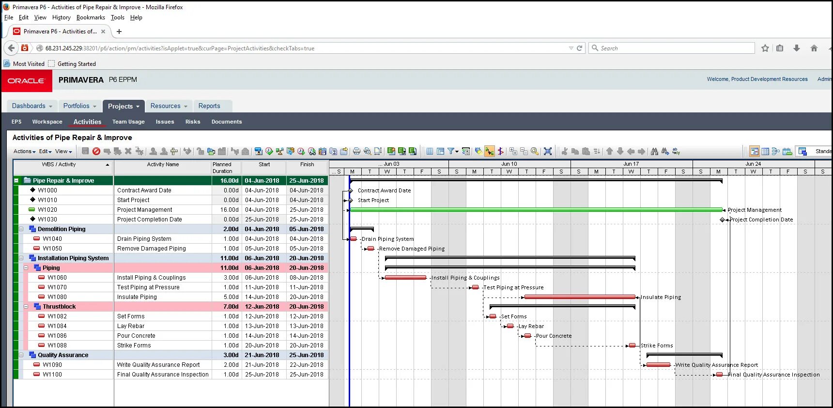Click the red Cancel changes icon

[96, 151]
